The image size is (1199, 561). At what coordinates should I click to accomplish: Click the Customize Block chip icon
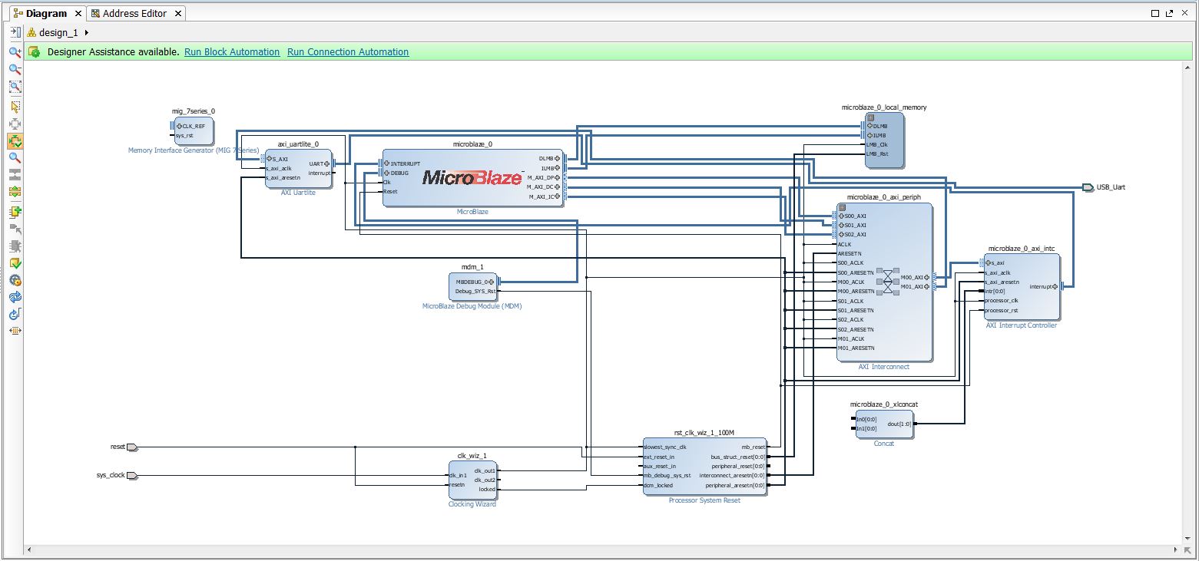pyautogui.click(x=15, y=247)
